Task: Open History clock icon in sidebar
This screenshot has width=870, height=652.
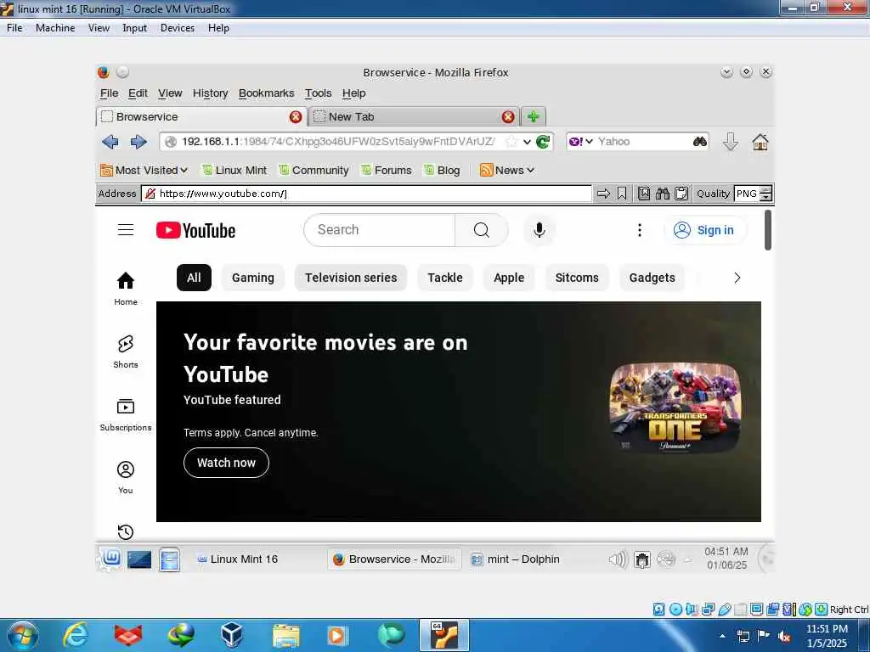Action: pos(126,532)
